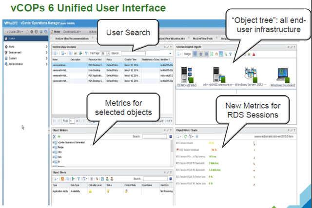Focus the Search field in Horizon View Sessions
The width and height of the screenshot is (312, 208).
133,53
